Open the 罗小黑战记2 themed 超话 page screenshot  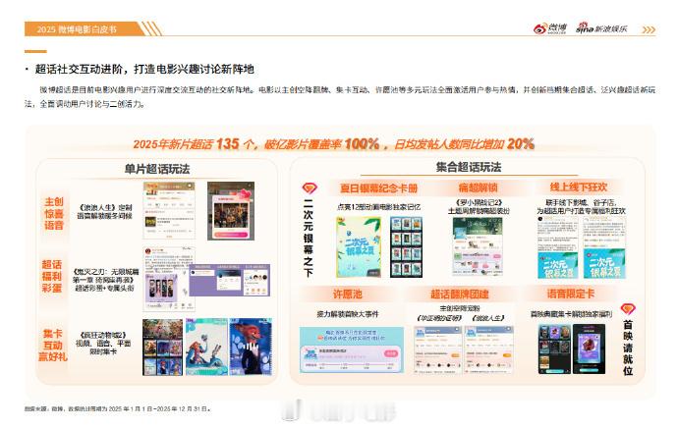(478, 245)
